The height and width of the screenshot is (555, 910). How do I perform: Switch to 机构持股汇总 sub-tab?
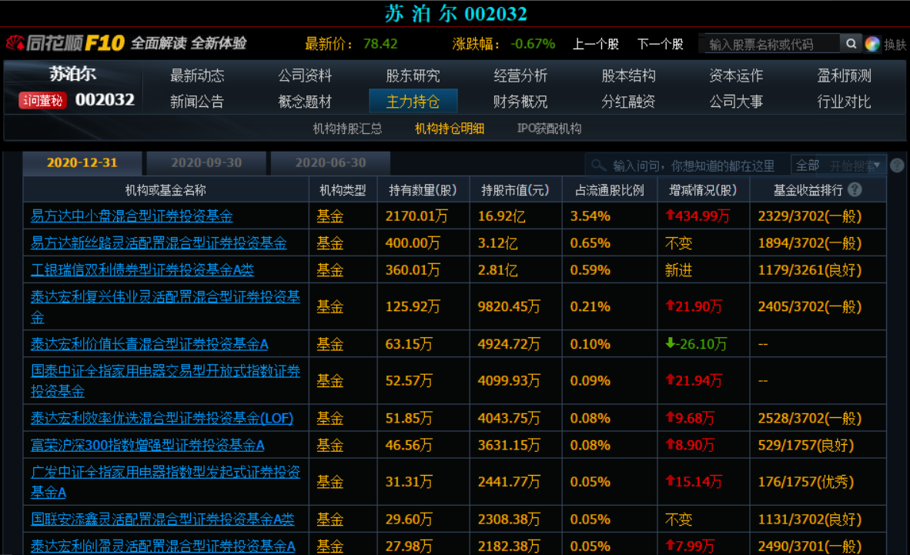coord(347,129)
